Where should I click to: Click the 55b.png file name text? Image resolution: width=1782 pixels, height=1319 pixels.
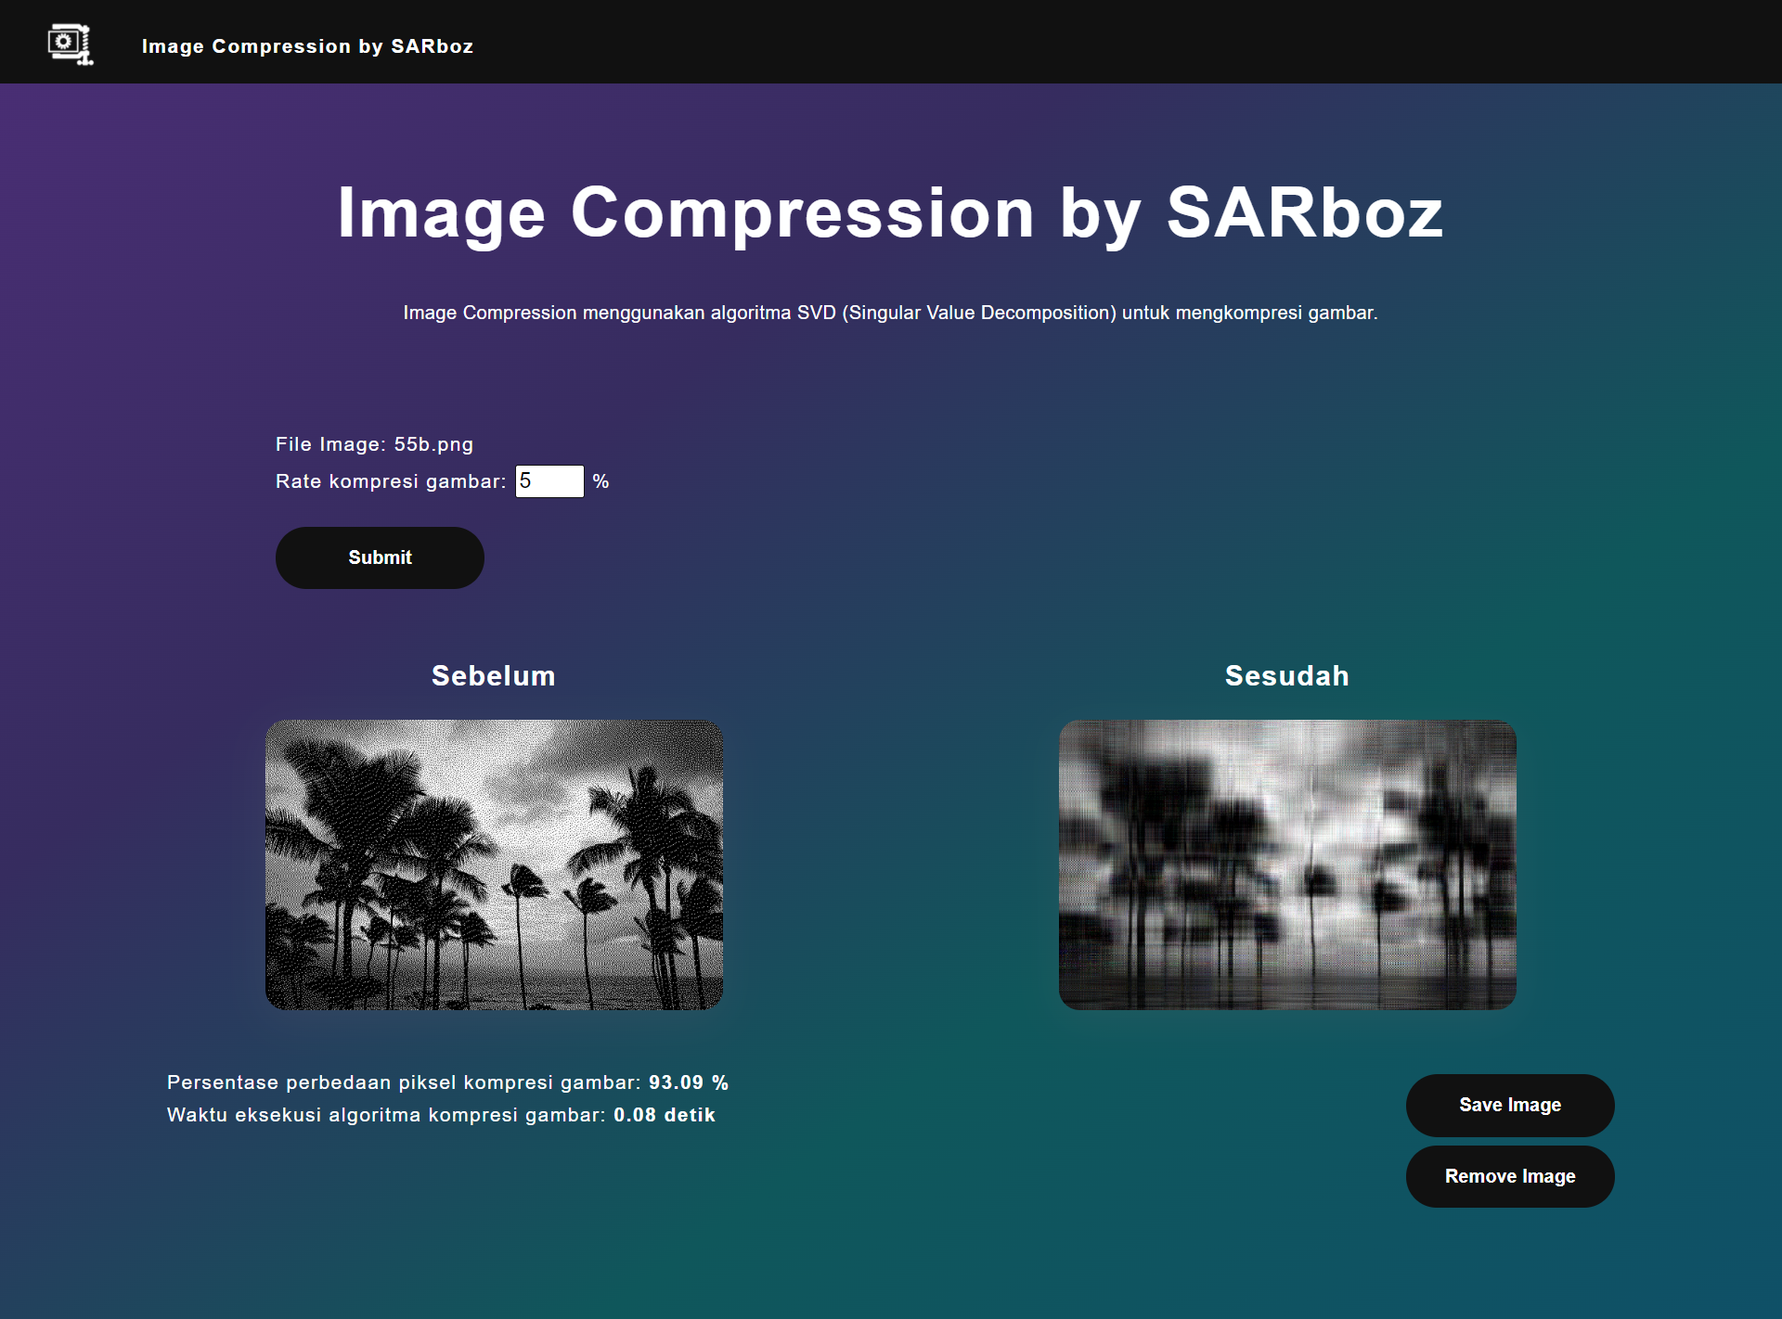(x=433, y=444)
